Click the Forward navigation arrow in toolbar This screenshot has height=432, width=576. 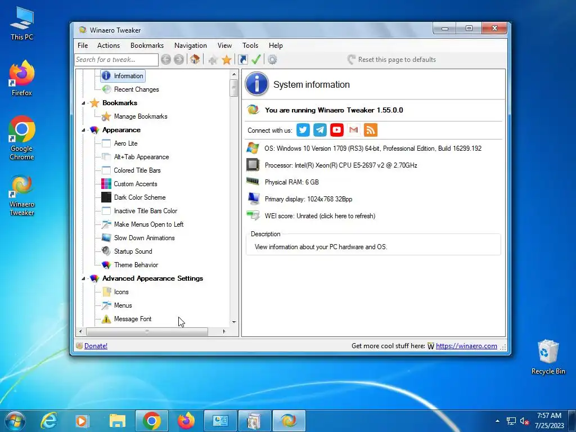179,60
